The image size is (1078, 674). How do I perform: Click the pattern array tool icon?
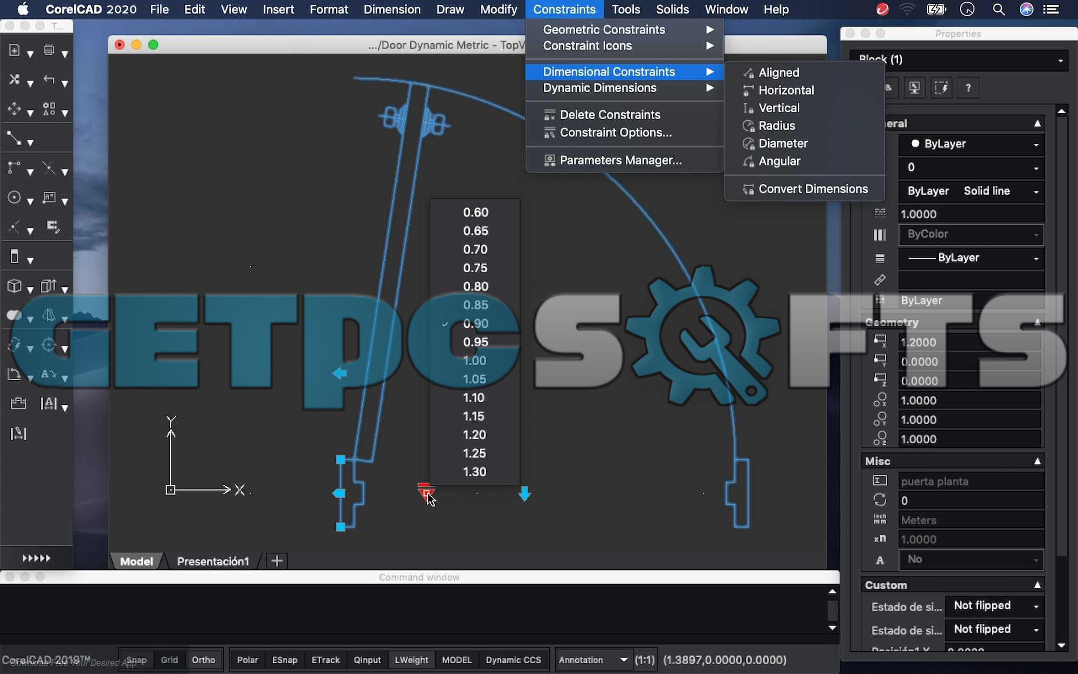pos(49,109)
